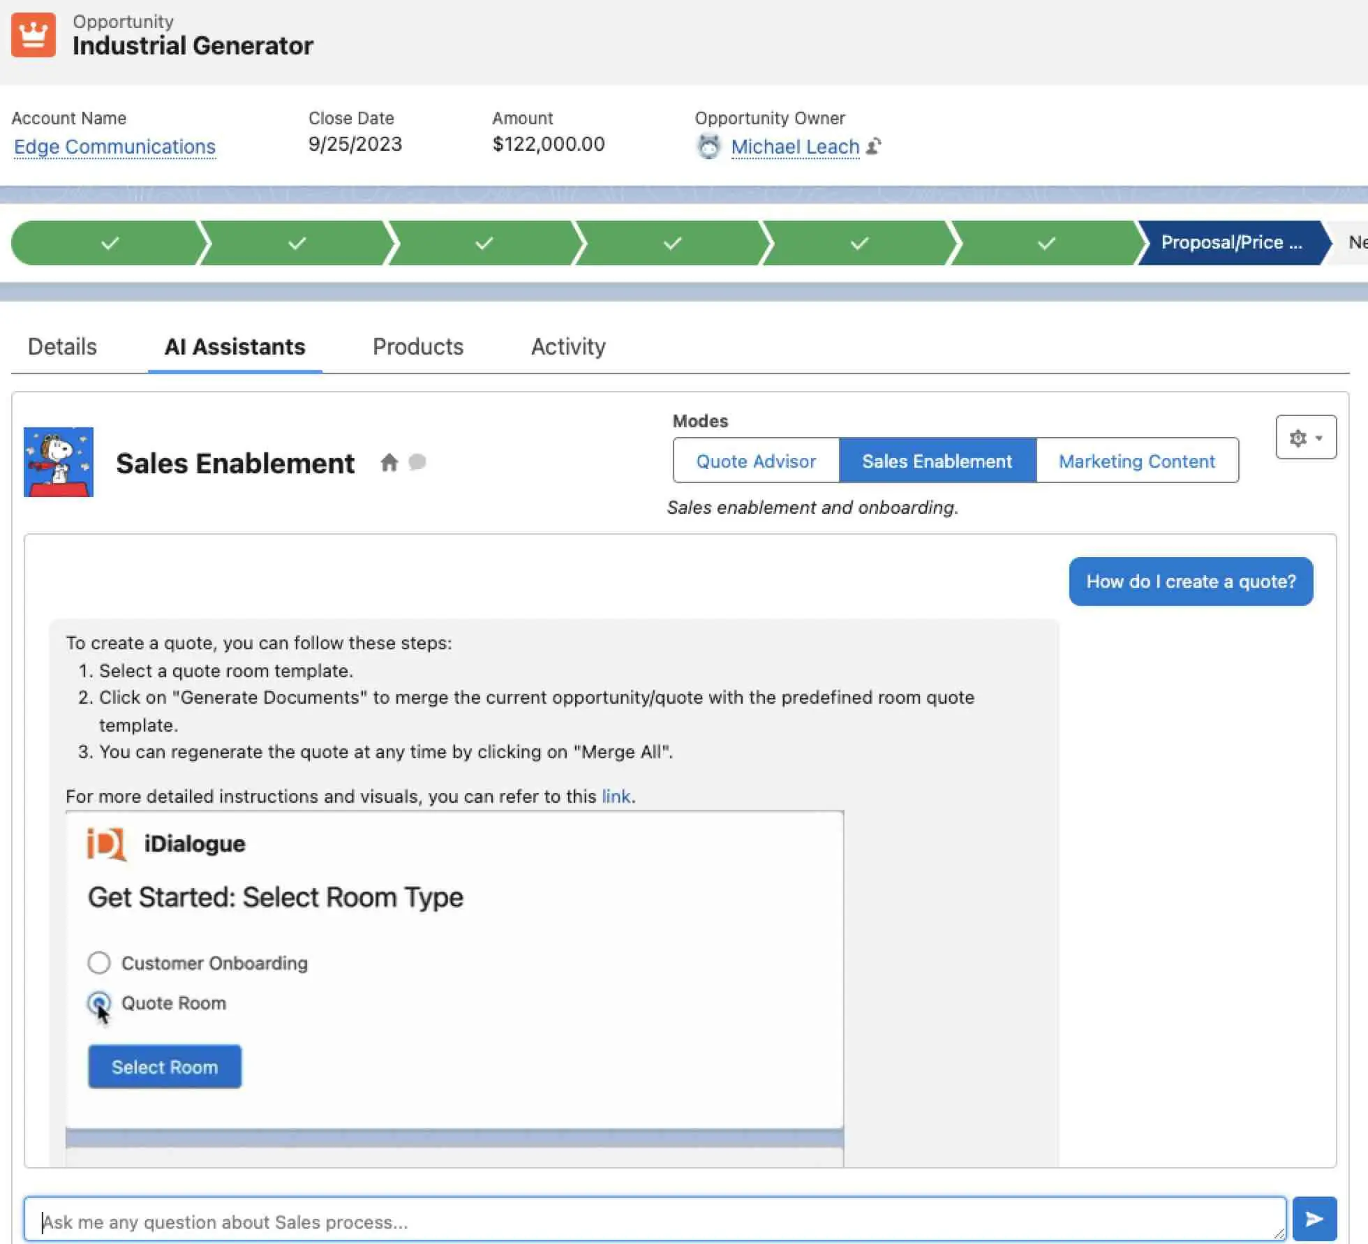1368x1244 pixels.
Task: Click the Select Room button
Action: [165, 1067]
